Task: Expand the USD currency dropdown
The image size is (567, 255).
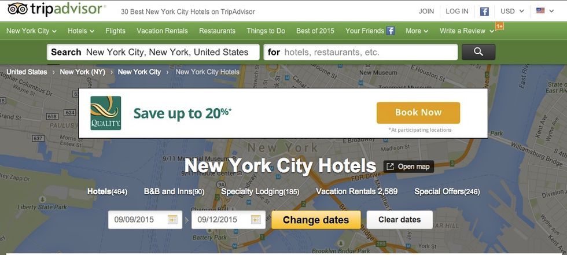Action: (512, 11)
